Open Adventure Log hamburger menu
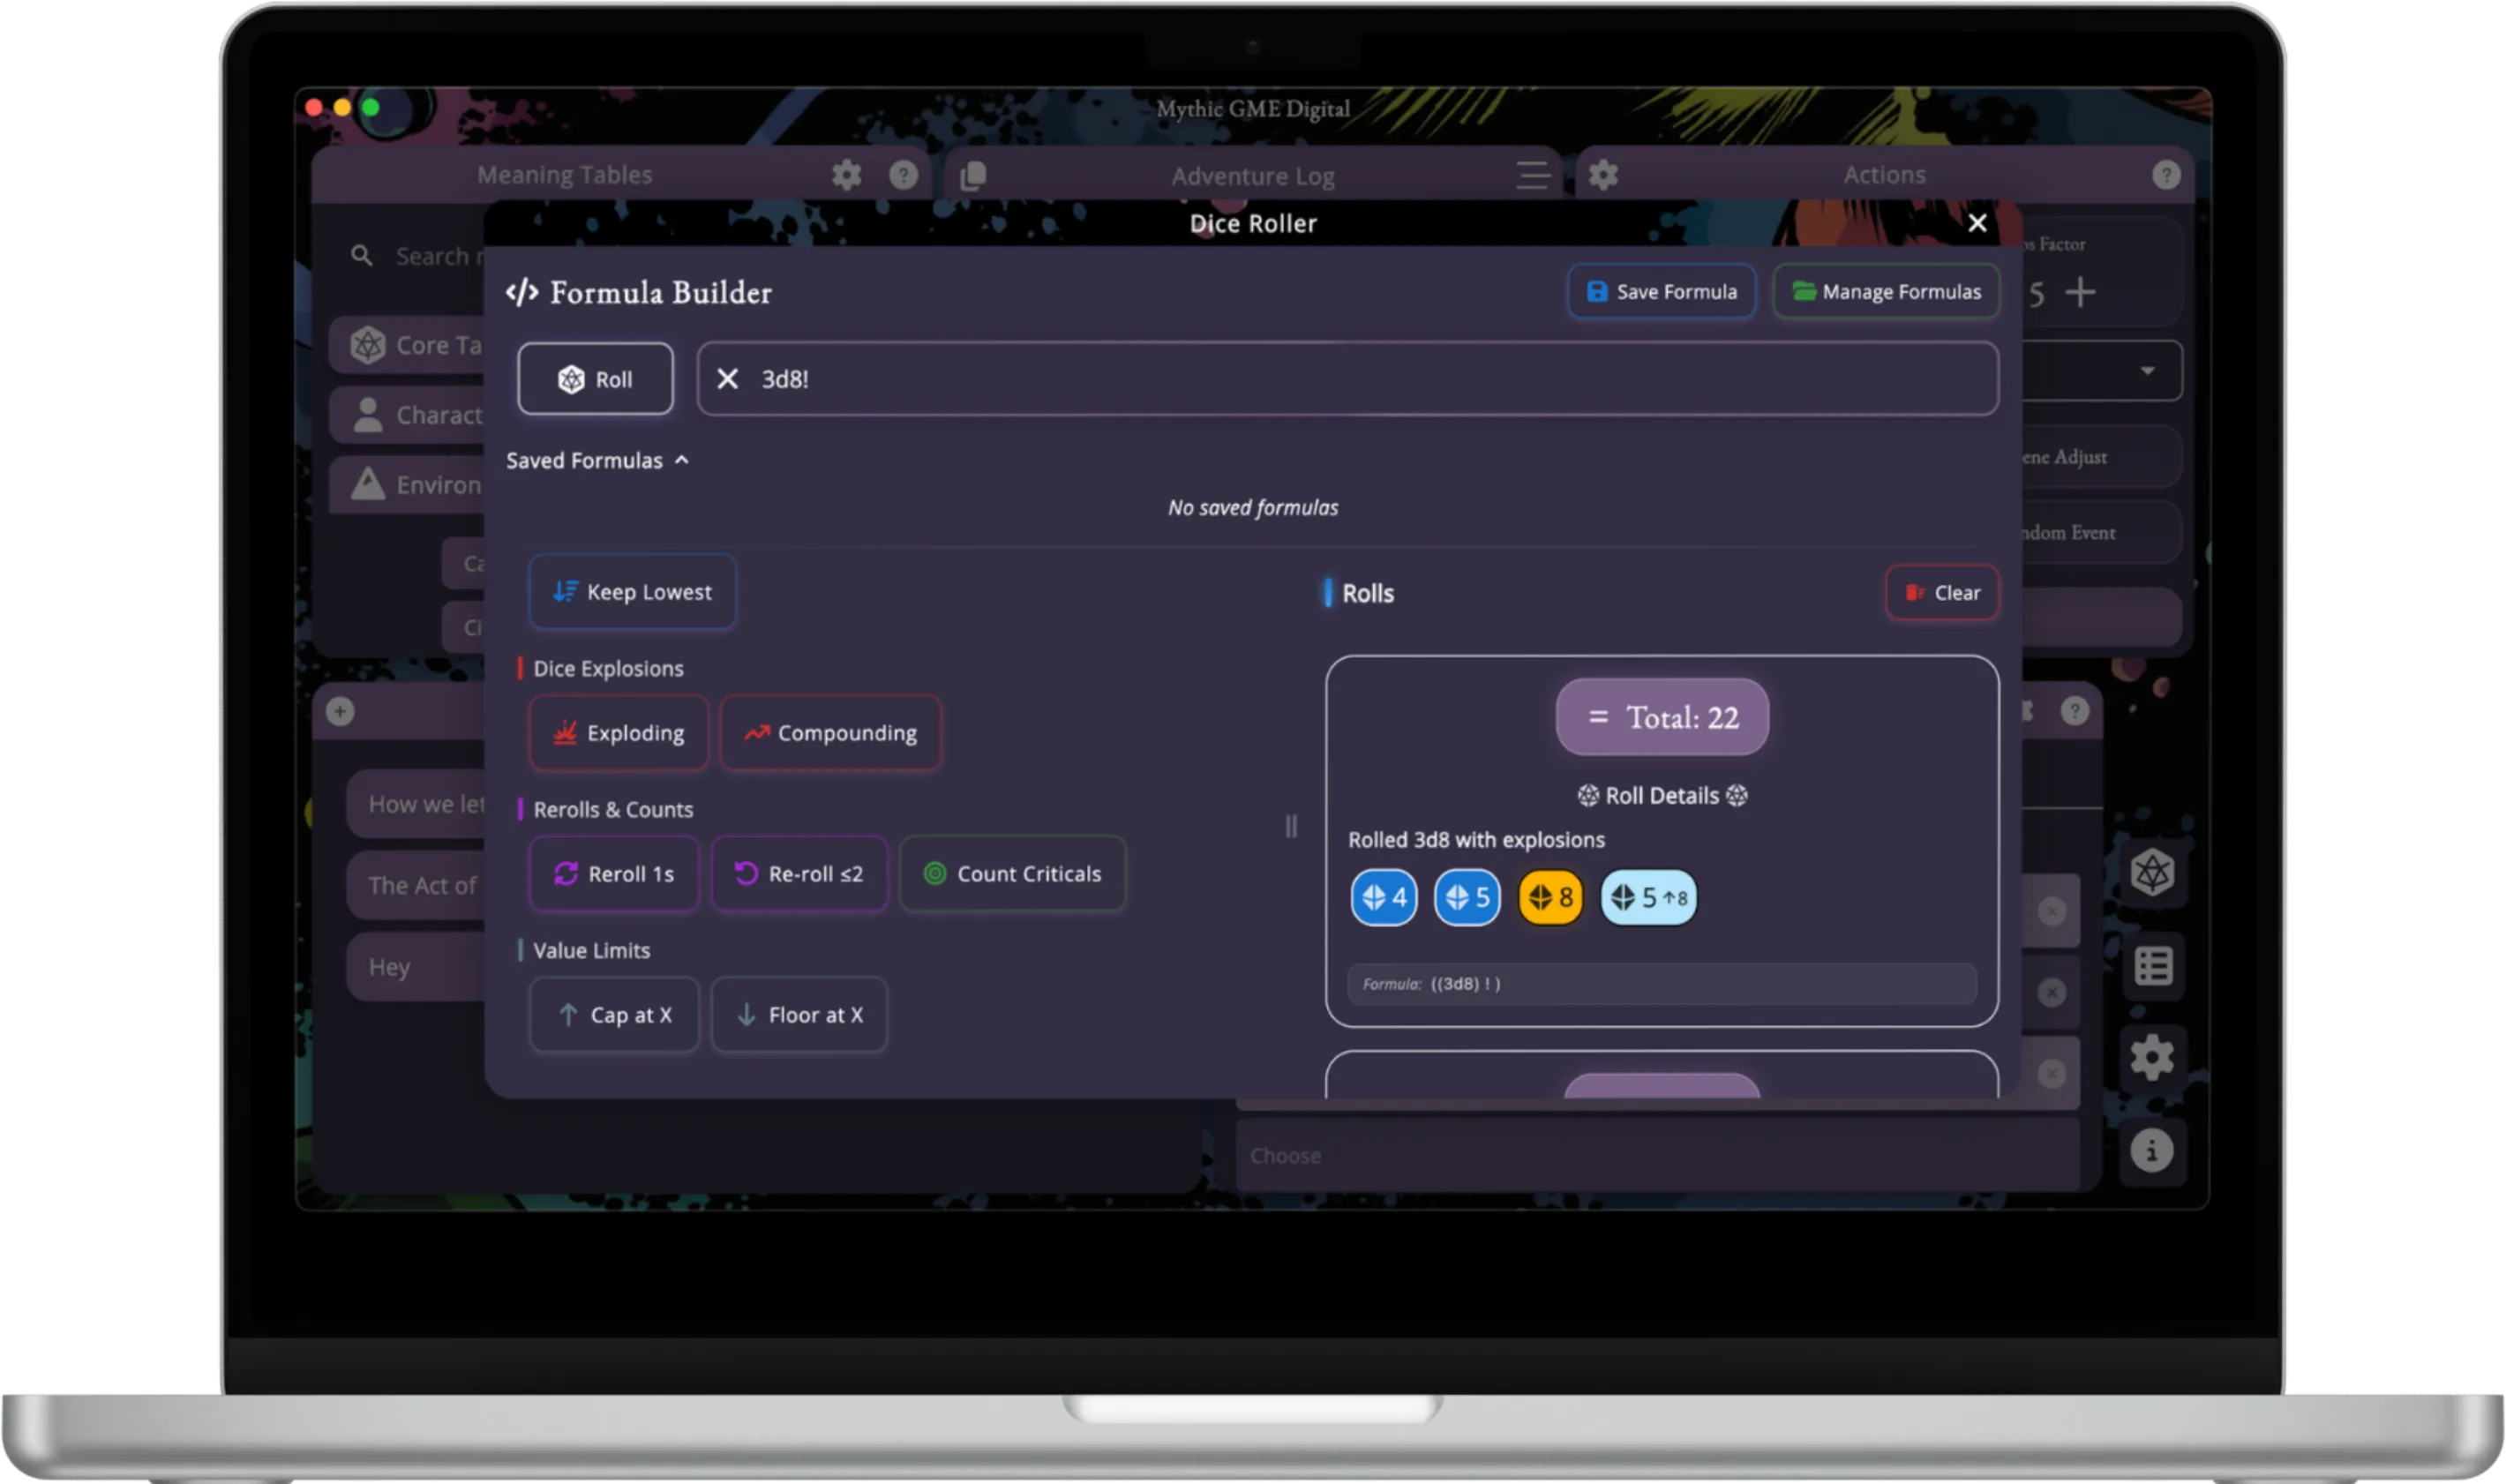The height and width of the screenshot is (1484, 2506). tap(1533, 176)
